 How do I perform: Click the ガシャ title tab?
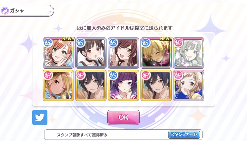point(27,11)
